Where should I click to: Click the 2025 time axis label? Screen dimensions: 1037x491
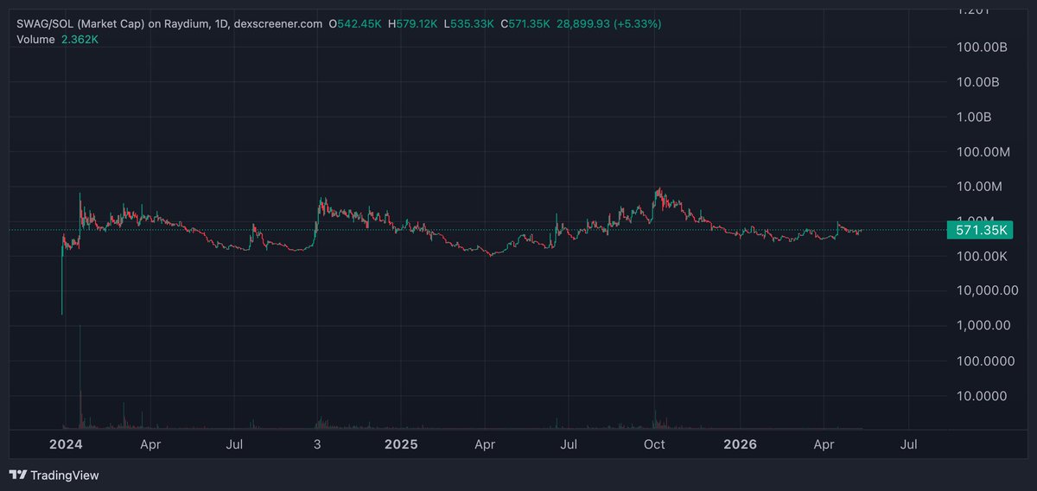(x=401, y=445)
